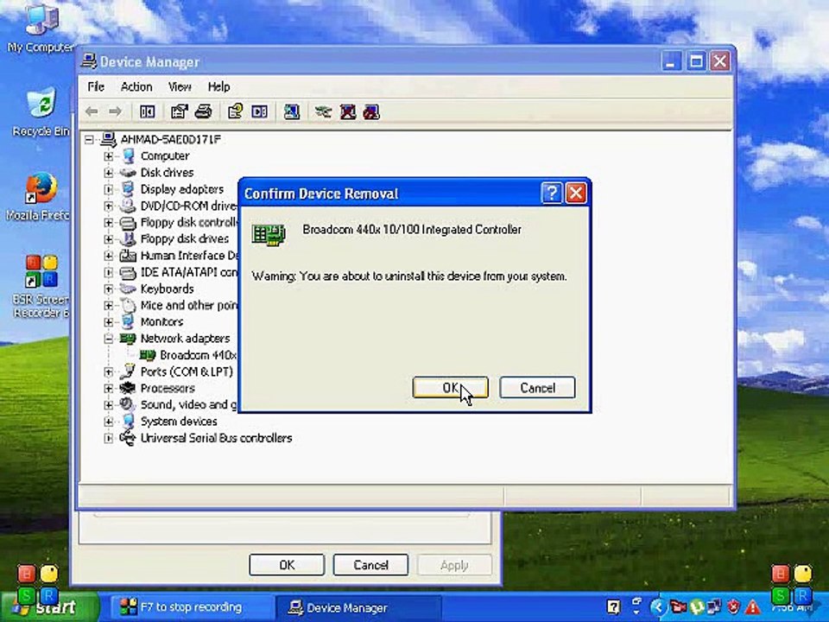Image resolution: width=829 pixels, height=622 pixels.
Task: Expand the Computer category
Action: [x=109, y=156]
